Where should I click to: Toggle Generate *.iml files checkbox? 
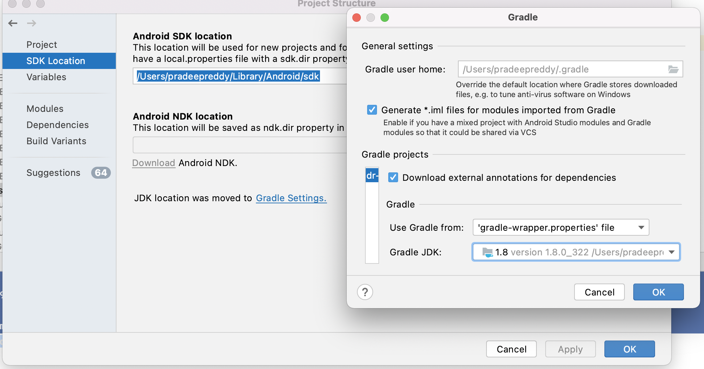click(x=372, y=110)
